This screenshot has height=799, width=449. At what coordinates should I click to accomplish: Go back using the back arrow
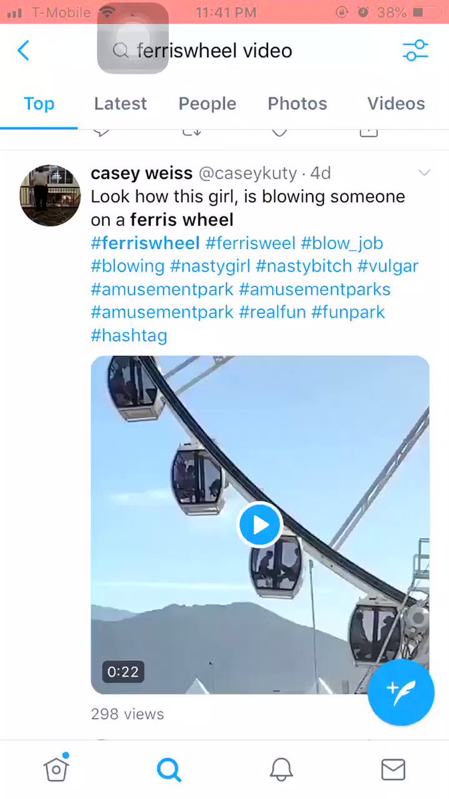click(x=23, y=50)
